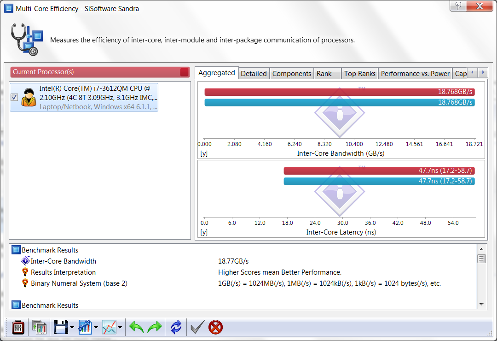Viewport: 497px width, 341px height.
Task: Click the [y] label under bandwidth chart
Action: tap(204, 153)
